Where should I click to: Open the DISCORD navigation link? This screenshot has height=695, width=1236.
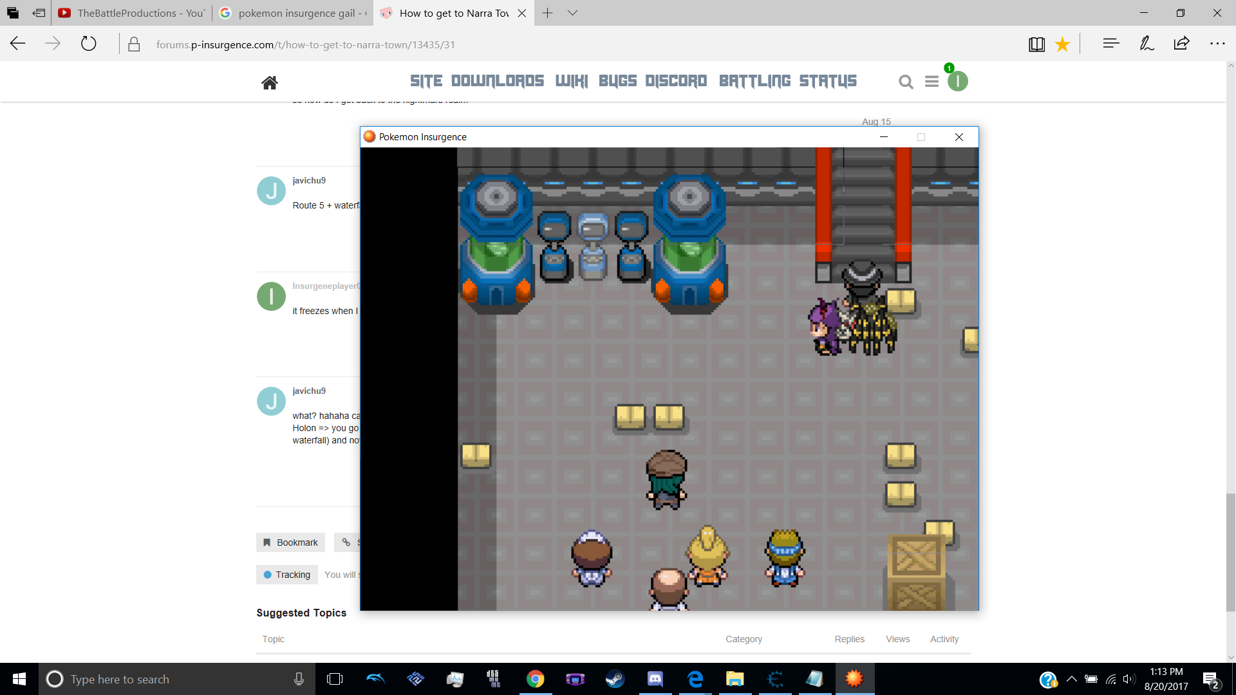point(676,81)
